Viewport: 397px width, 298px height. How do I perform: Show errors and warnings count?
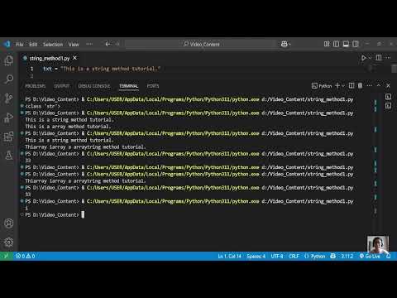tap(25, 256)
